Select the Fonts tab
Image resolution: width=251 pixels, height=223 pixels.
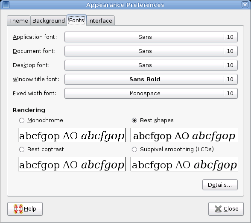click(x=77, y=20)
